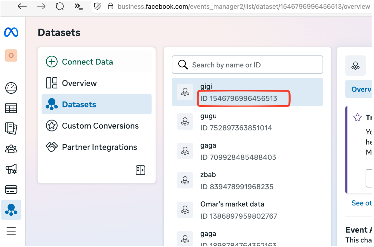The width and height of the screenshot is (374, 247).
Task: Open the megaphone settings icon in sidebar
Action: pyautogui.click(x=11, y=169)
